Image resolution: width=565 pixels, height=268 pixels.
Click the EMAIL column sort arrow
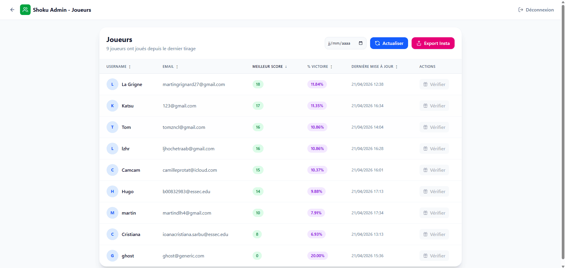(x=177, y=67)
